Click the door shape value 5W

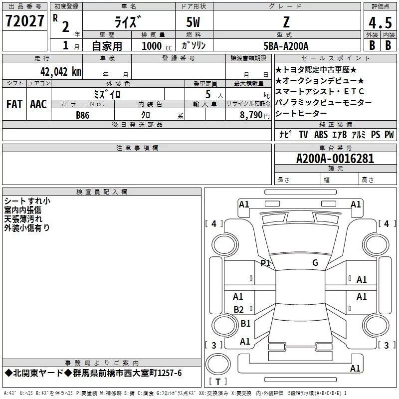(x=193, y=22)
